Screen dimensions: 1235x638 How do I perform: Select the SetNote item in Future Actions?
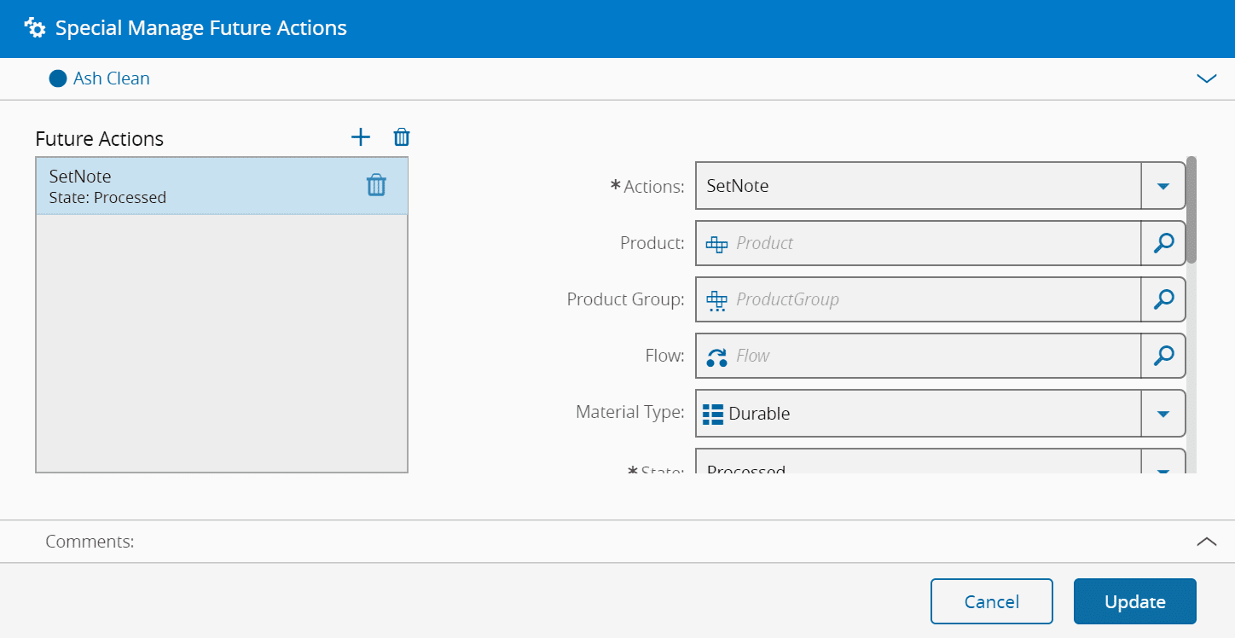click(x=171, y=186)
